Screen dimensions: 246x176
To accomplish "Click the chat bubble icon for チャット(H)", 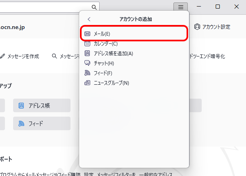I will point(87,63).
